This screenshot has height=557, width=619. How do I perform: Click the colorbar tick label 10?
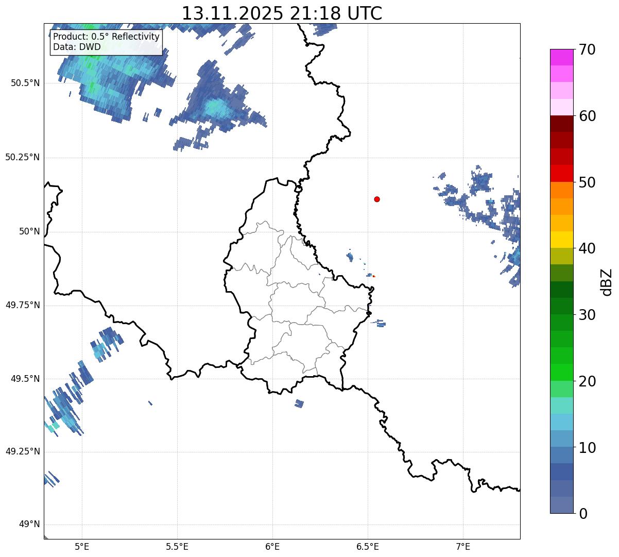point(587,448)
